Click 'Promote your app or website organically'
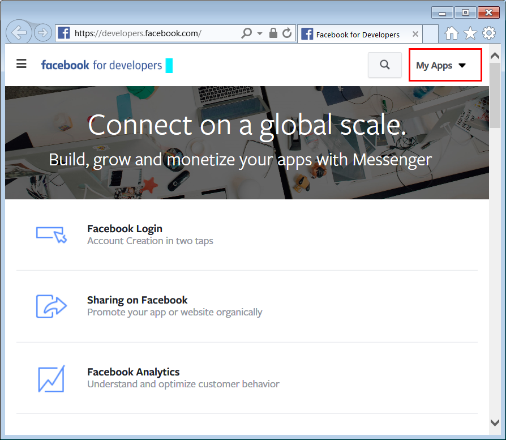Viewport: 506px width, 440px height. pos(174,312)
